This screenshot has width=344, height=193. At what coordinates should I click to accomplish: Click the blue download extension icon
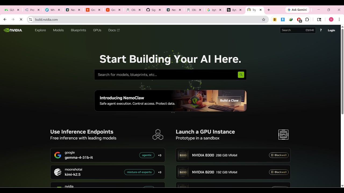tap(283, 20)
